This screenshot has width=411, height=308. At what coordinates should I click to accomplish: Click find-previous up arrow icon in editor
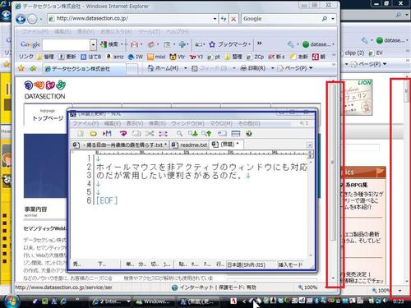(206, 134)
